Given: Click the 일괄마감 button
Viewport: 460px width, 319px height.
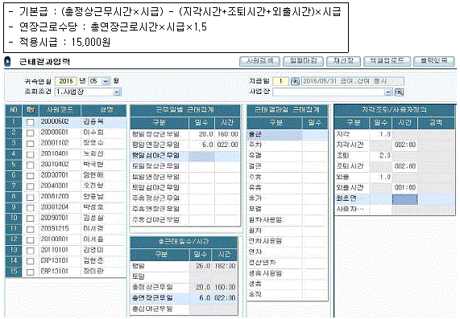Looking at the screenshot, I should 303,61.
